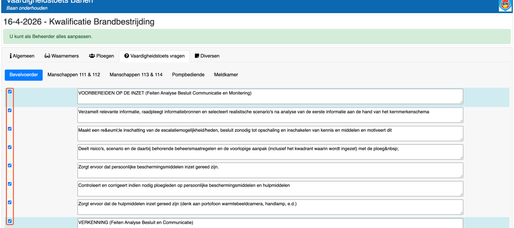Image resolution: width=514 pixels, height=228 pixels.
Task: Edit the 'VOORBEREIDEN OP DE INZET' text field
Action: tap(270, 96)
